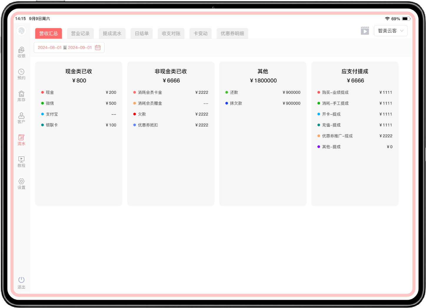Viewport: 426px width, 308px height.
Task: Click the avatar logo at top left
Action: 21,31
